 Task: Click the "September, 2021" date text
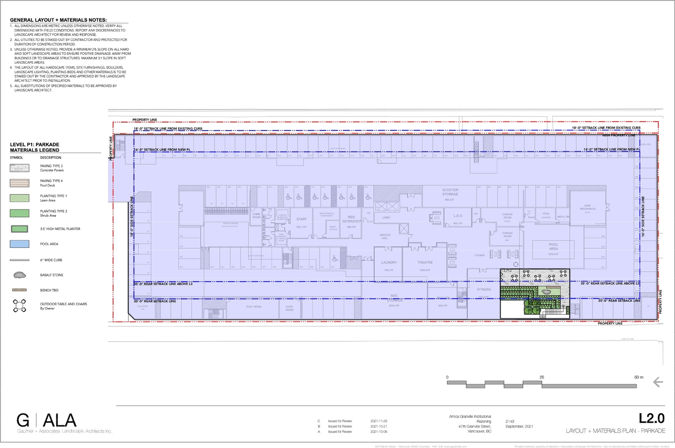click(x=519, y=426)
